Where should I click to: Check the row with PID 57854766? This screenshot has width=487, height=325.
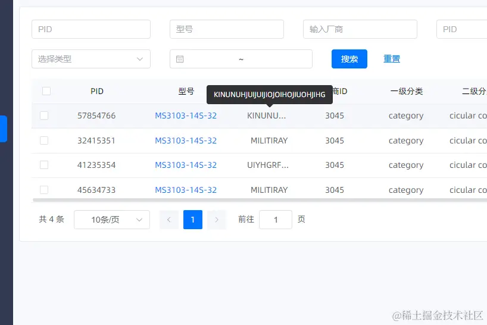click(x=44, y=115)
